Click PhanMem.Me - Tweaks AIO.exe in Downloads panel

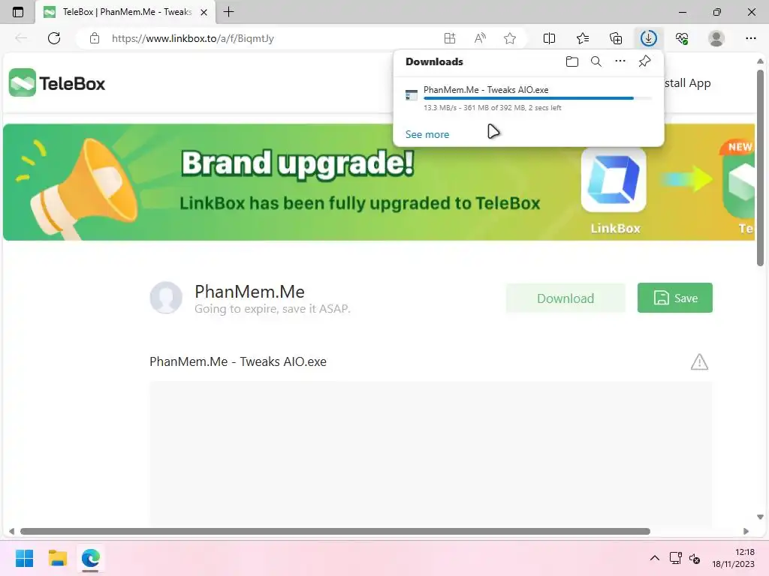coord(486,90)
